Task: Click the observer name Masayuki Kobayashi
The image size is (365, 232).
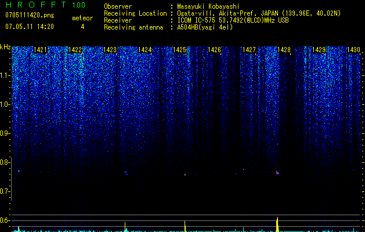Action: coord(208,6)
